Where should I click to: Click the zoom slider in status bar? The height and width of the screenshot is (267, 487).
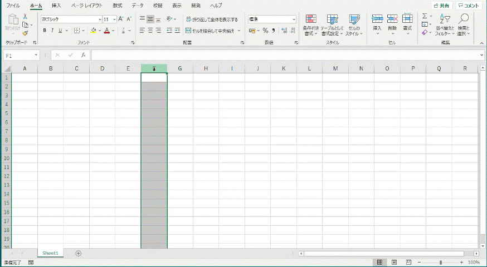440,262
